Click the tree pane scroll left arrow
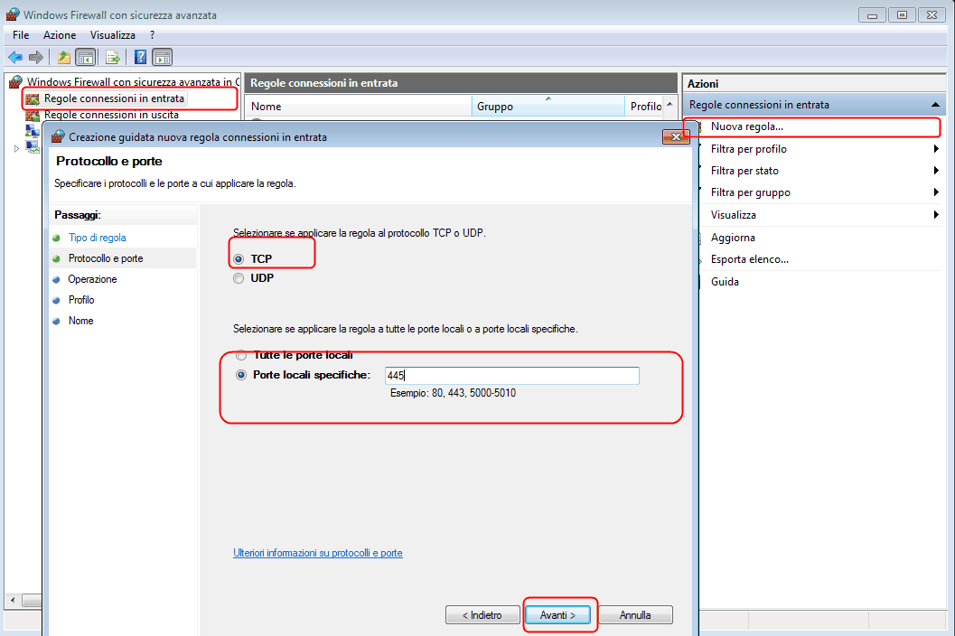This screenshot has height=636, width=955. [13, 600]
